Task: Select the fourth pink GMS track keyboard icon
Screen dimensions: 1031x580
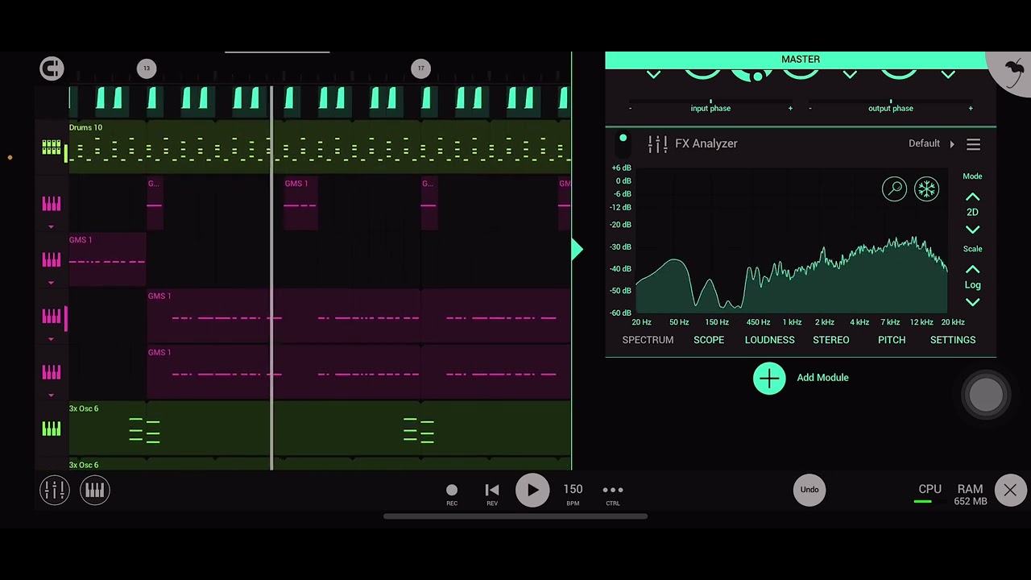Action: click(x=52, y=372)
